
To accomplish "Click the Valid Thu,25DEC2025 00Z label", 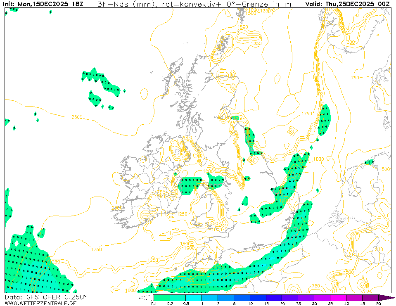I will (x=347, y=4).
